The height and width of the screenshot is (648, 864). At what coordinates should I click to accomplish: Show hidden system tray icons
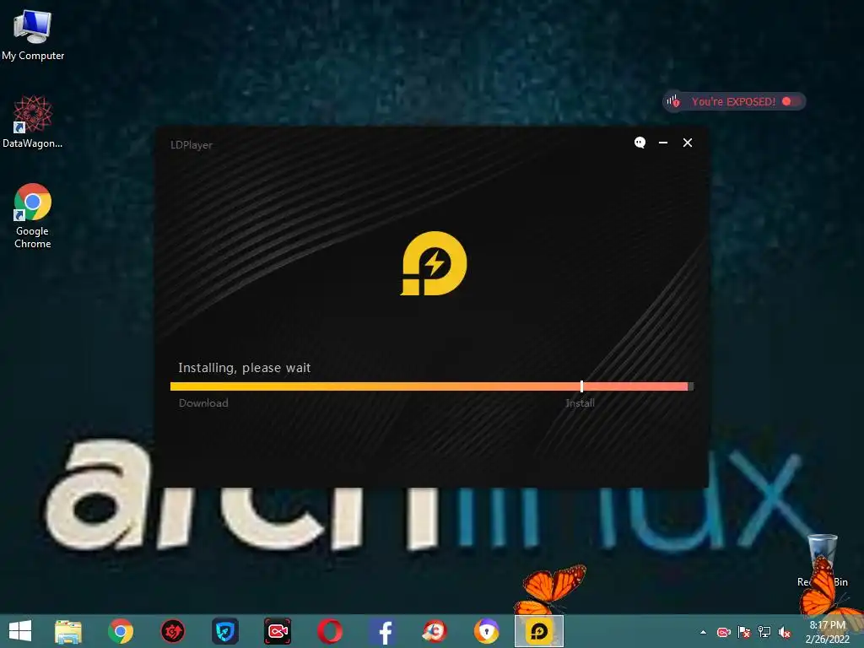tap(703, 632)
